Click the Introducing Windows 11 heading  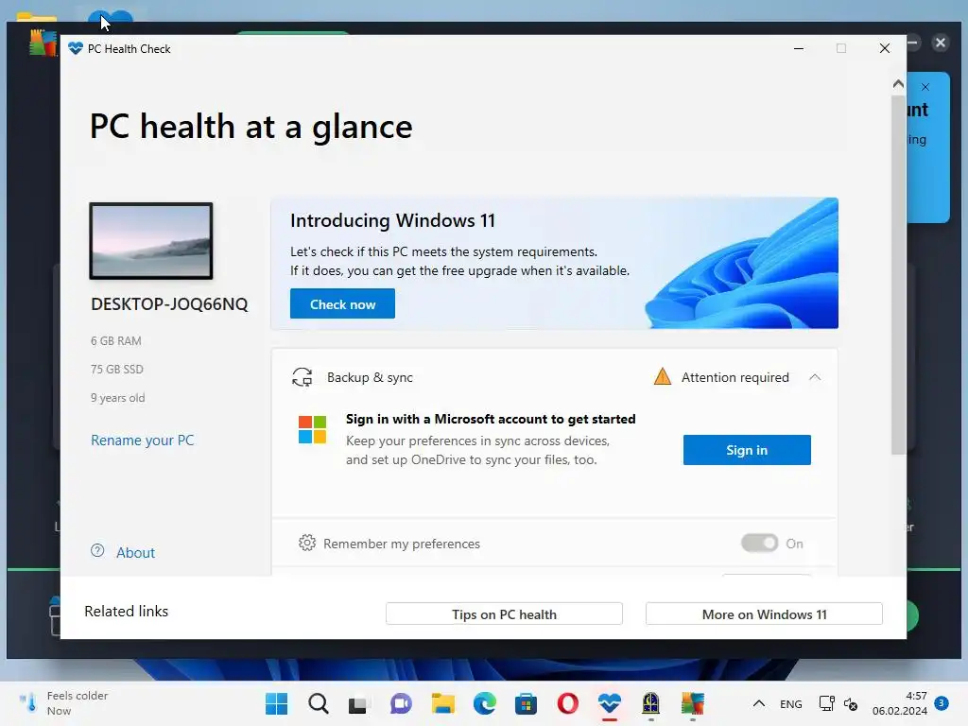392,220
